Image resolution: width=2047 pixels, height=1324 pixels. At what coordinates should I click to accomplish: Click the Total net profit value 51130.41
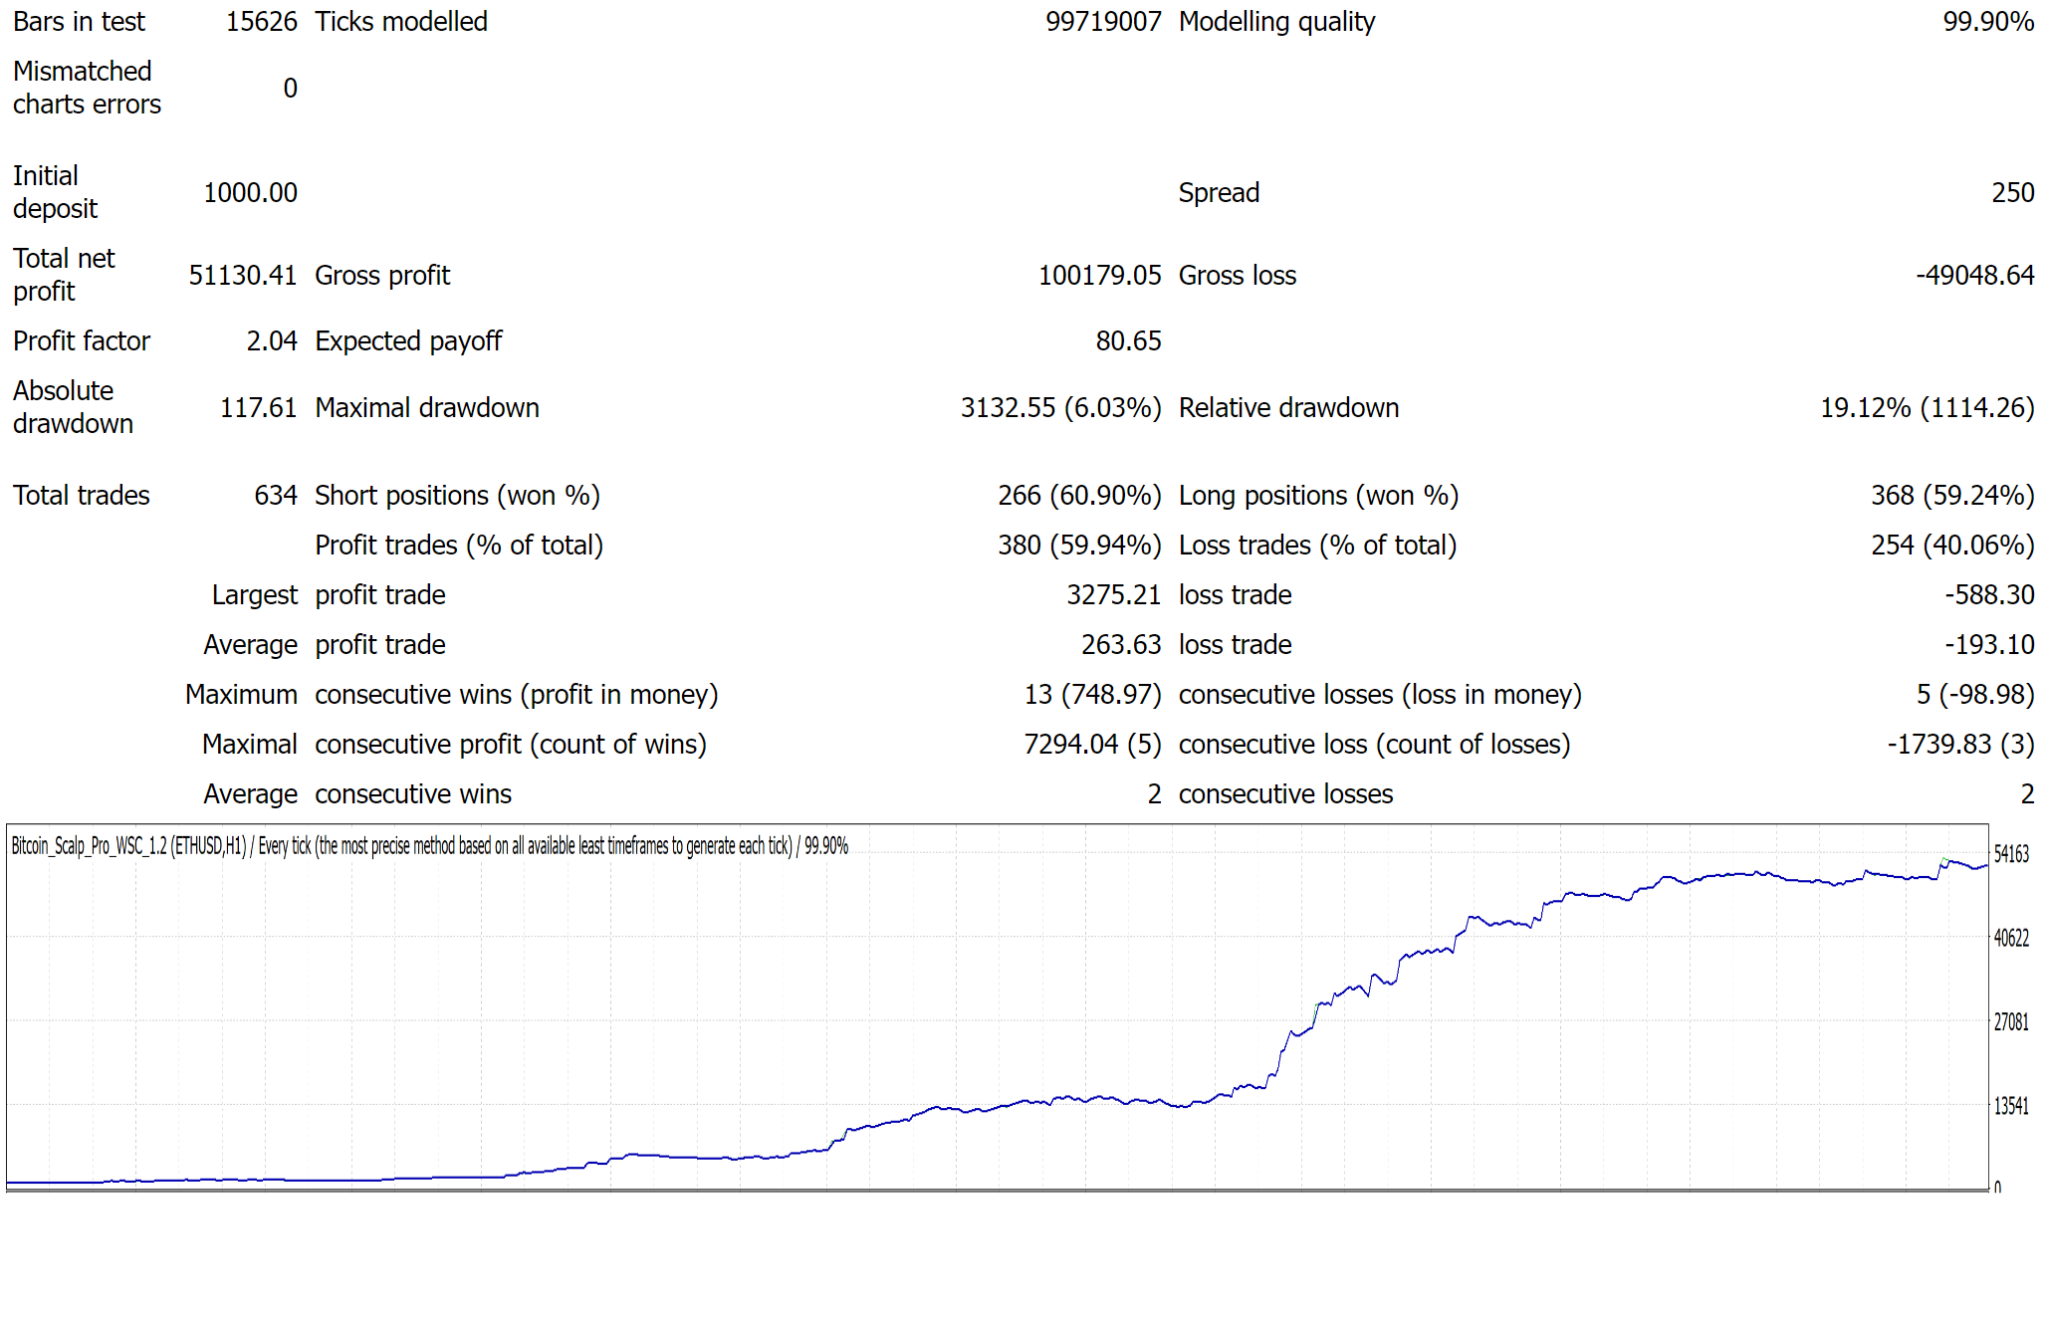[x=242, y=276]
